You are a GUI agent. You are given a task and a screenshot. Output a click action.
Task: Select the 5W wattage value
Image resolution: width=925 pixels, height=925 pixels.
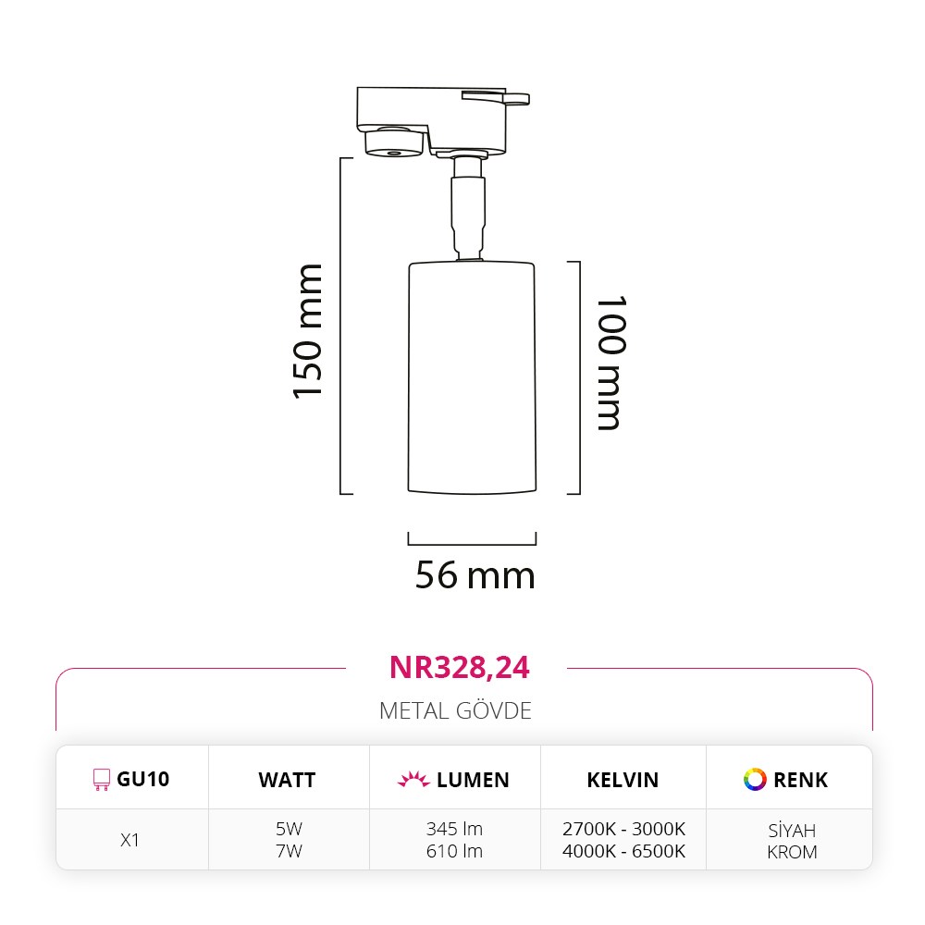pos(289,829)
